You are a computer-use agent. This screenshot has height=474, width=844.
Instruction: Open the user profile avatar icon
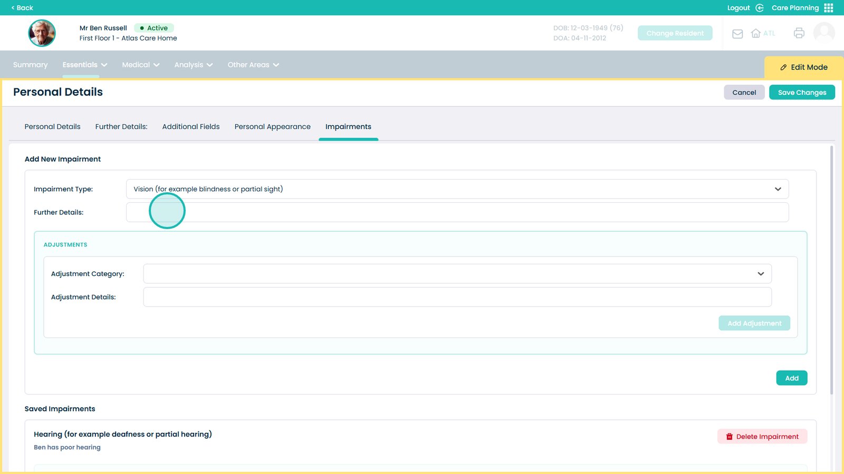(824, 33)
